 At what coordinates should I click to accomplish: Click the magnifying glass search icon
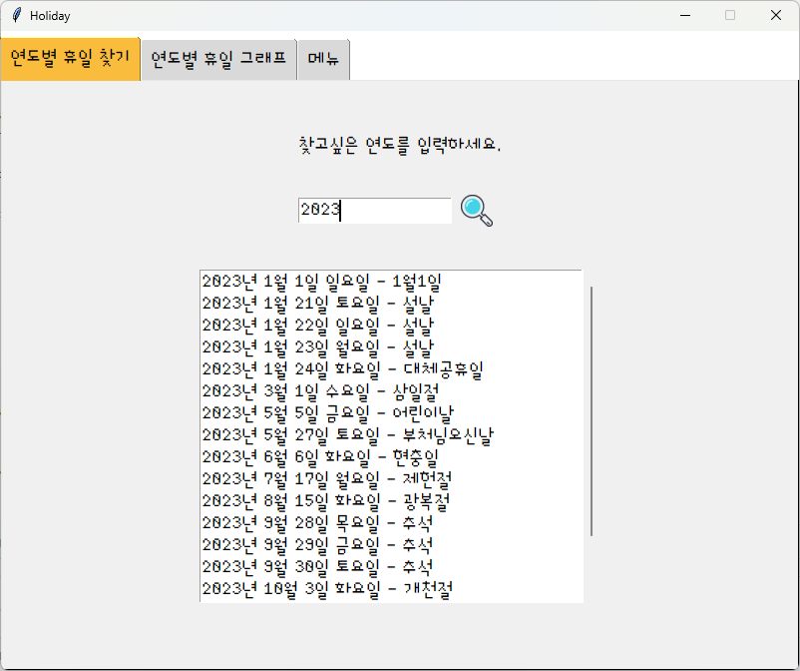pyautogui.click(x=477, y=211)
